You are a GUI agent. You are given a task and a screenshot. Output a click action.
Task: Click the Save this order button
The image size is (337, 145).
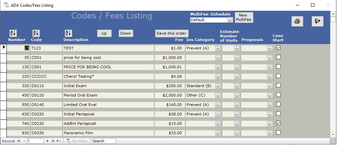tap(171, 33)
